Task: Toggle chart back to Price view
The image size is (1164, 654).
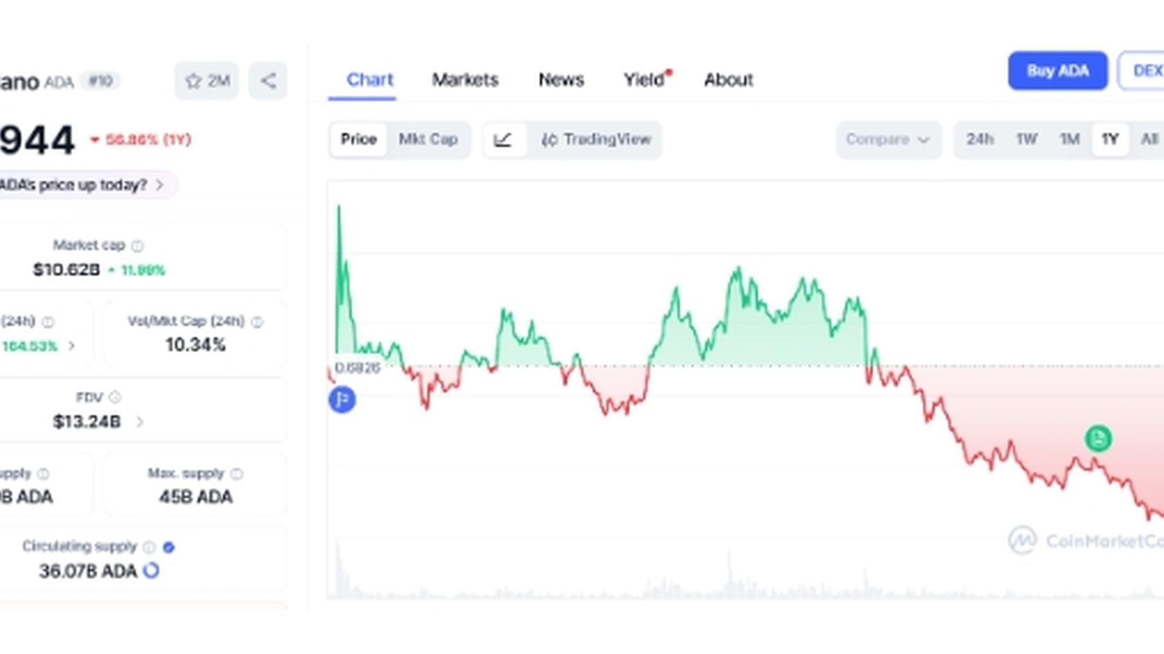Action: click(x=358, y=139)
